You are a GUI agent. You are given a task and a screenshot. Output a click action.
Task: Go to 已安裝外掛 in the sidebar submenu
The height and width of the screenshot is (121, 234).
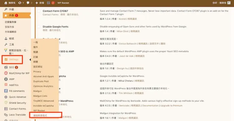click(x=10, y=22)
